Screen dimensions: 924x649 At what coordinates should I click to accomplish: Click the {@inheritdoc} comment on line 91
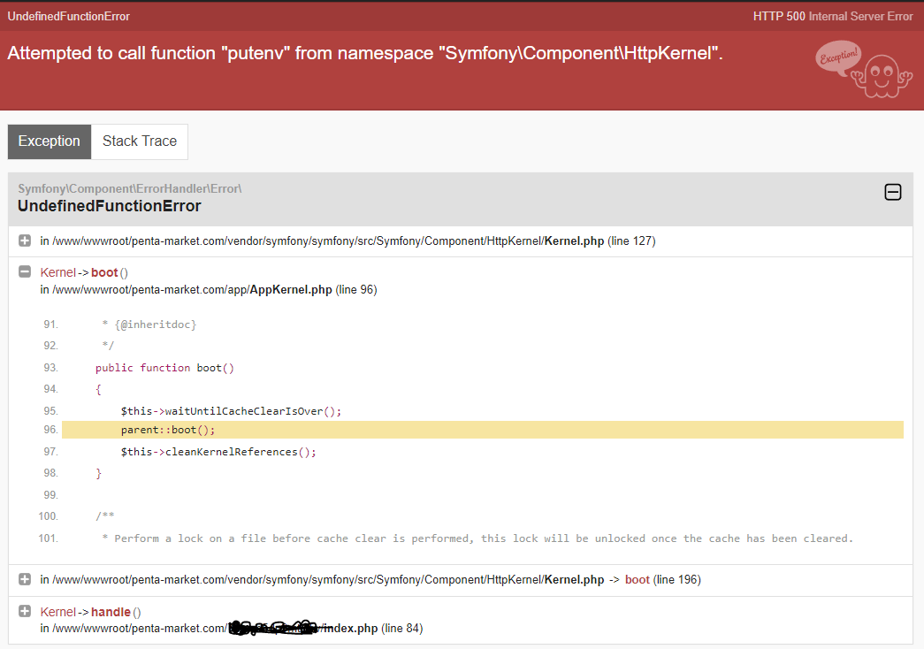pyautogui.click(x=149, y=324)
